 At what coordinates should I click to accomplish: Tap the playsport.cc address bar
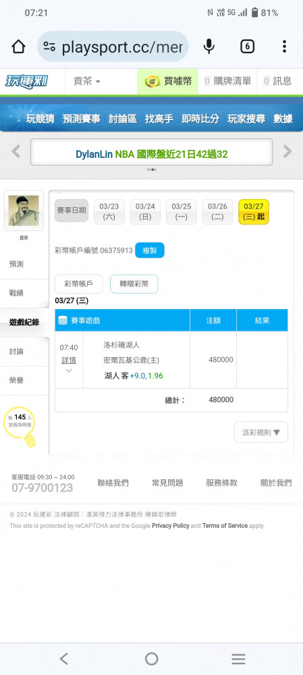click(x=113, y=47)
